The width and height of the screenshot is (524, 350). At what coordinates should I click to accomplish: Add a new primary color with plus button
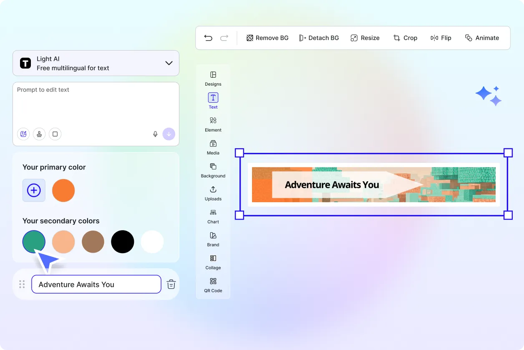coord(34,190)
